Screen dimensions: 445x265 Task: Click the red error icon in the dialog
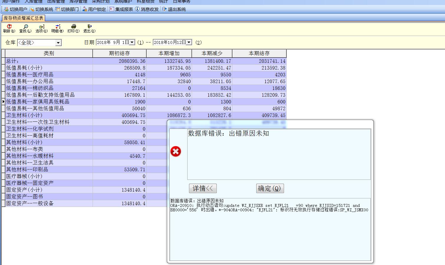pyautogui.click(x=176, y=152)
